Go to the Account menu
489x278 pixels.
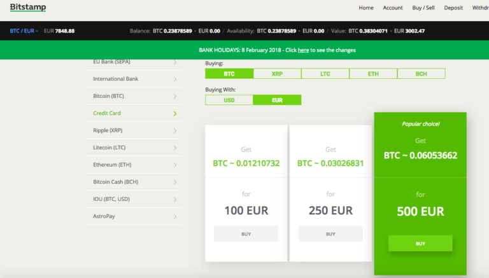click(393, 8)
